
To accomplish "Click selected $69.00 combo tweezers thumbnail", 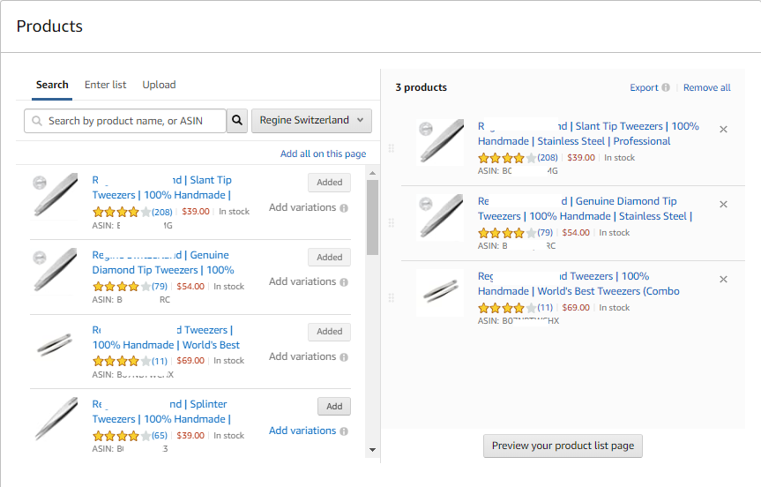I will coord(440,292).
